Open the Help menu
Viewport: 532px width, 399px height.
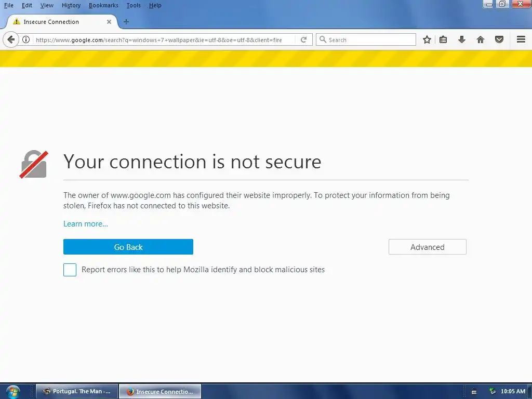click(155, 5)
